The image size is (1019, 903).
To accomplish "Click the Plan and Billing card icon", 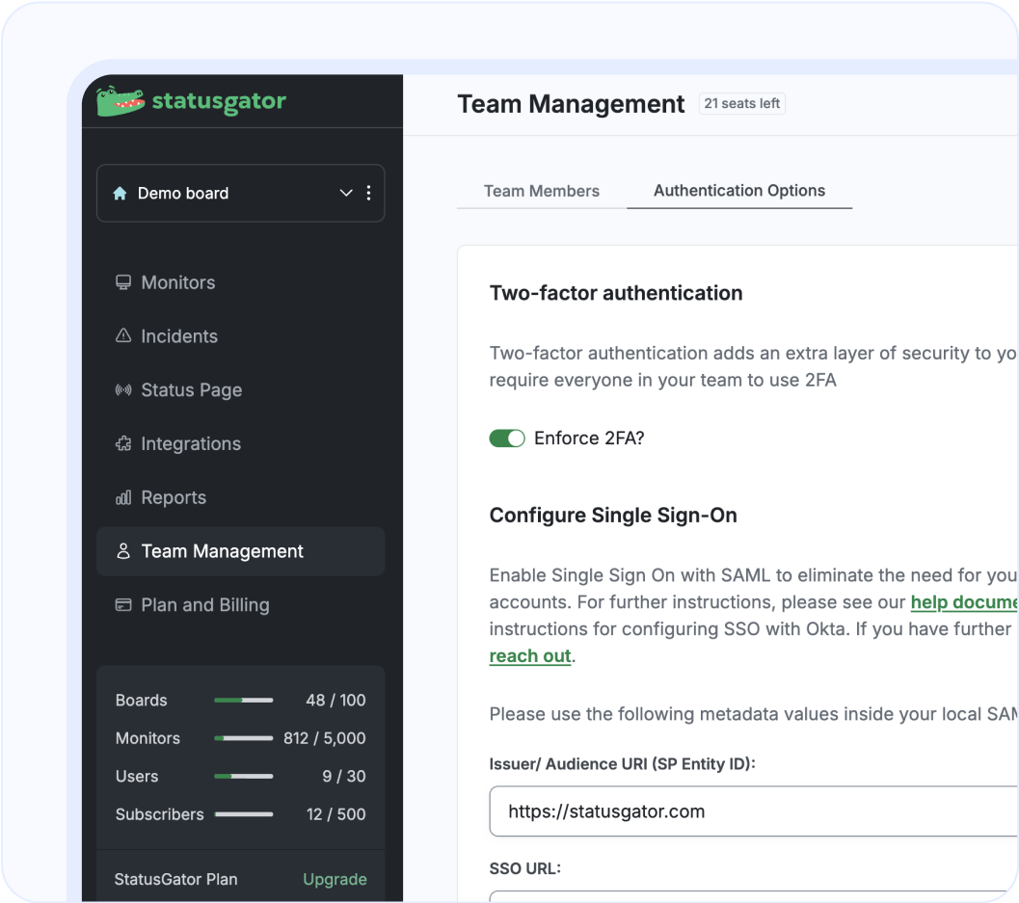I will (x=122, y=604).
